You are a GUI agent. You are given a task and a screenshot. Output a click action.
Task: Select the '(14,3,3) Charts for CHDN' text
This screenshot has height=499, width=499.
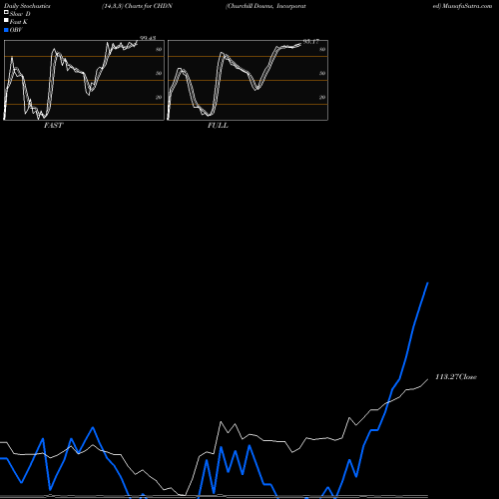[137, 6]
